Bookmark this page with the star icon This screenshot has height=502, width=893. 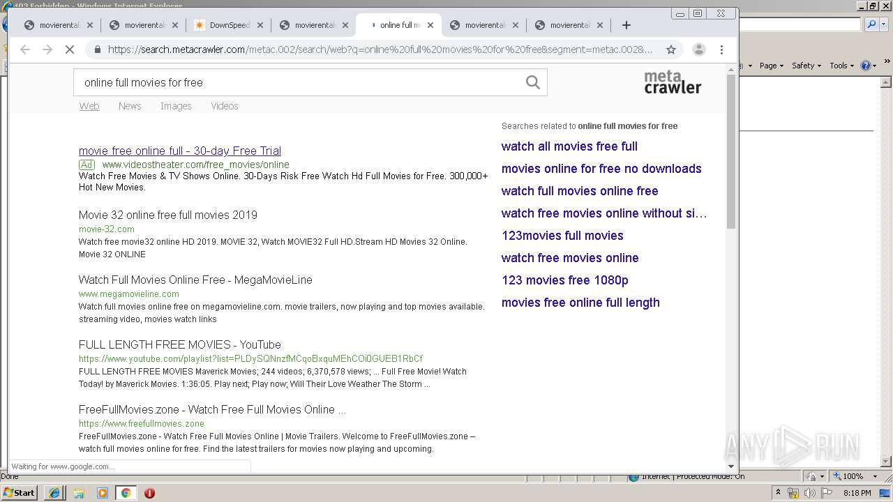coord(671,50)
